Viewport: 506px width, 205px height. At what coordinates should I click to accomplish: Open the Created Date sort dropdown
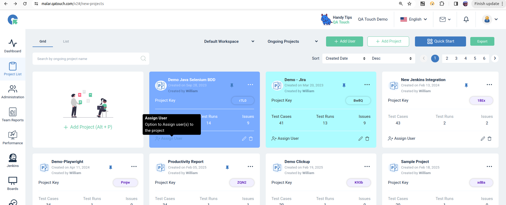(x=345, y=58)
